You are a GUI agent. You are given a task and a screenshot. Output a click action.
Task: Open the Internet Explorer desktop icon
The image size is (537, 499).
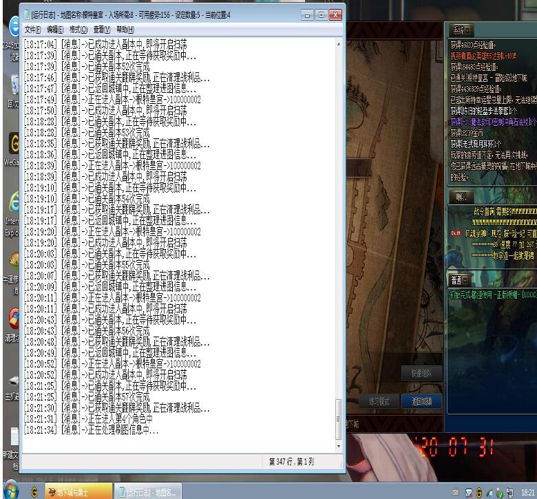tap(12, 214)
